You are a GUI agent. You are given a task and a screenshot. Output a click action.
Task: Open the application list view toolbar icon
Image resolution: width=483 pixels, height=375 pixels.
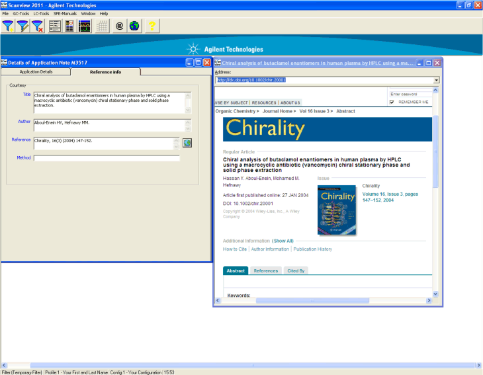tap(55, 26)
